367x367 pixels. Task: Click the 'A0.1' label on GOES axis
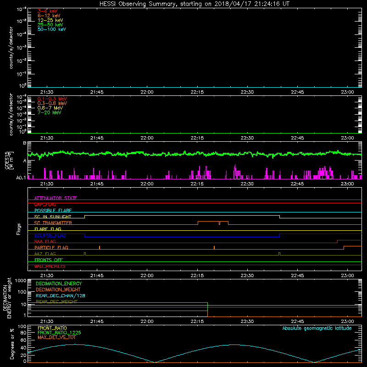coord(21,178)
